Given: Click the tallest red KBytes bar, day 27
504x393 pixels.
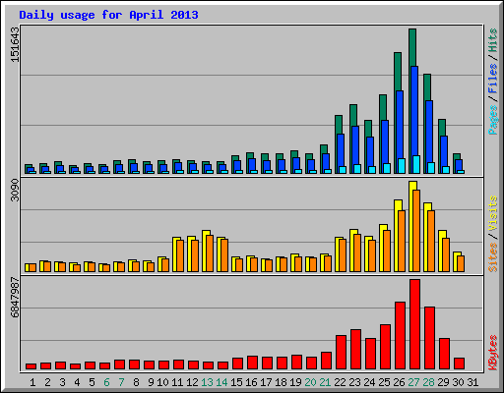Looking at the screenshot, I should (414, 324).
